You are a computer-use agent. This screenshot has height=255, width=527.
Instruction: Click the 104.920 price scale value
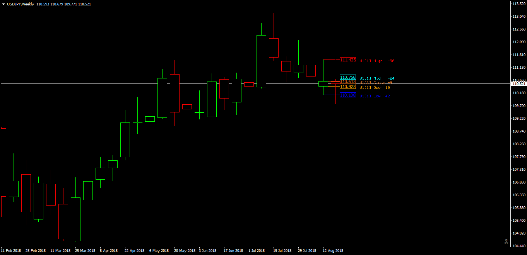click(x=519, y=233)
